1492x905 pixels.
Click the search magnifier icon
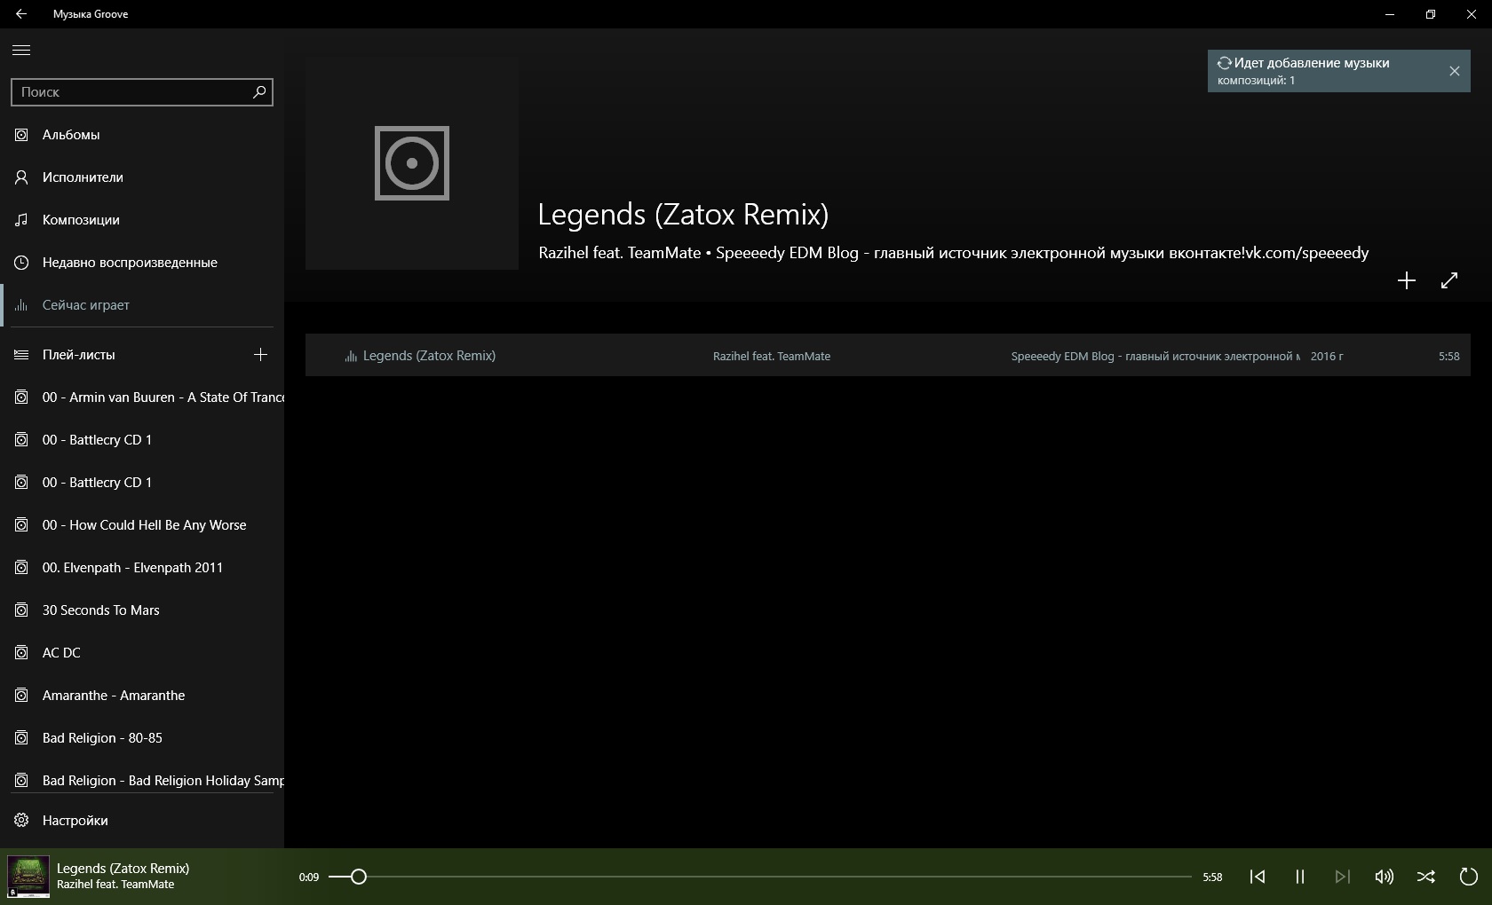point(259,91)
